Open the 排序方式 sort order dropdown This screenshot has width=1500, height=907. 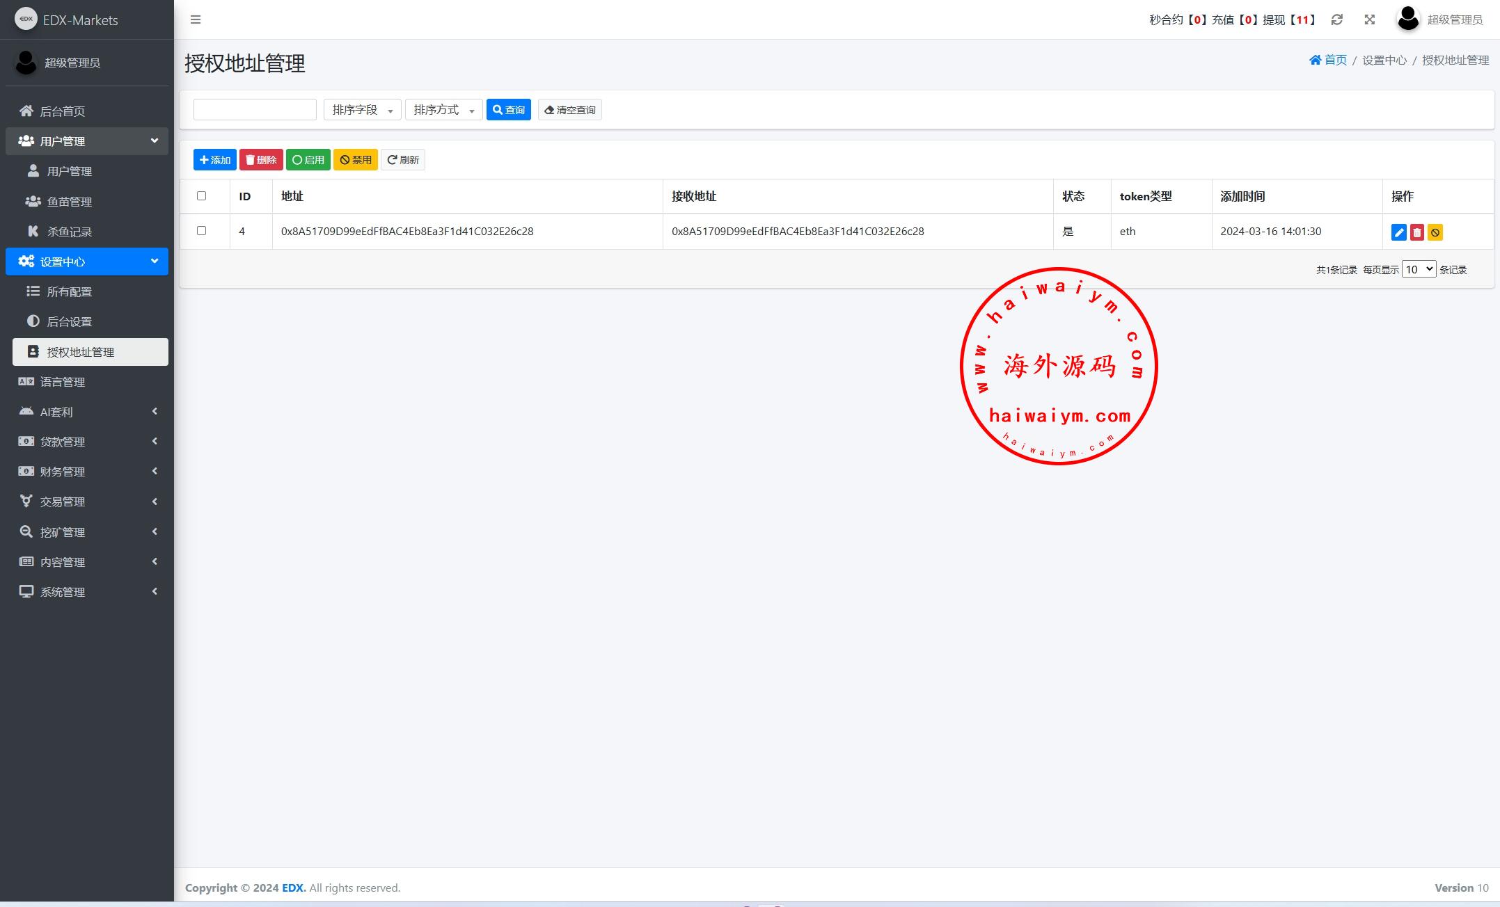point(443,110)
